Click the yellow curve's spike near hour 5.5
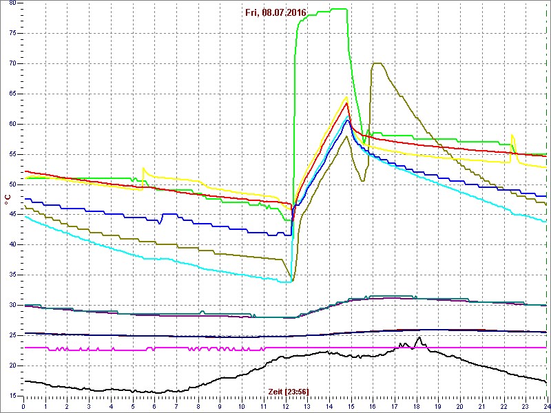 pos(143,168)
